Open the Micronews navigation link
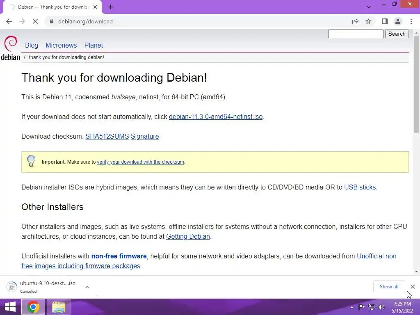420x315 pixels. point(61,45)
